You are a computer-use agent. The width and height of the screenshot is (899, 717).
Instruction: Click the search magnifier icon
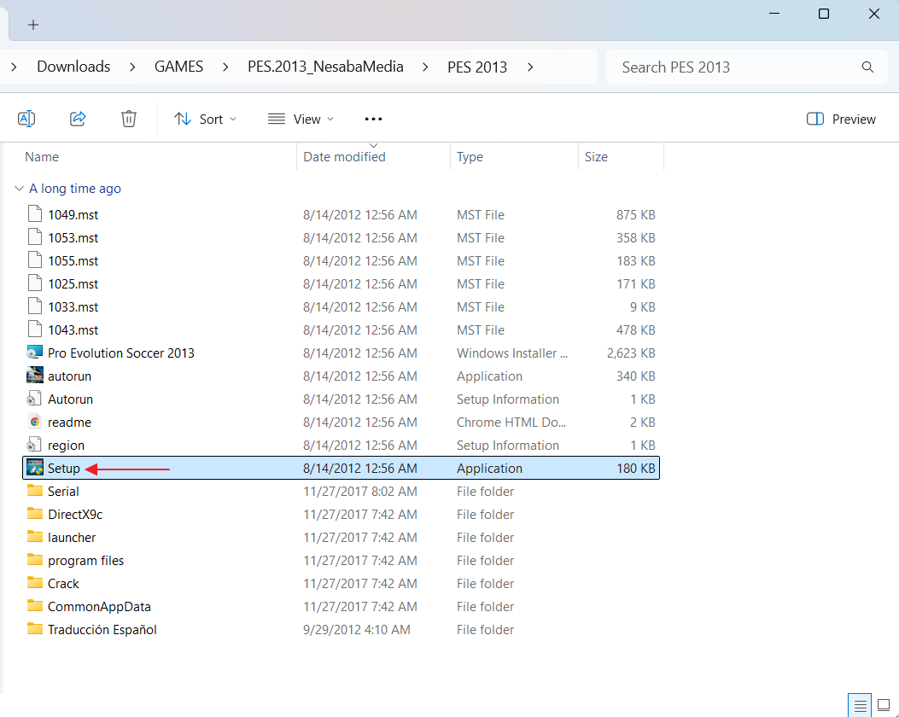pyautogui.click(x=867, y=67)
